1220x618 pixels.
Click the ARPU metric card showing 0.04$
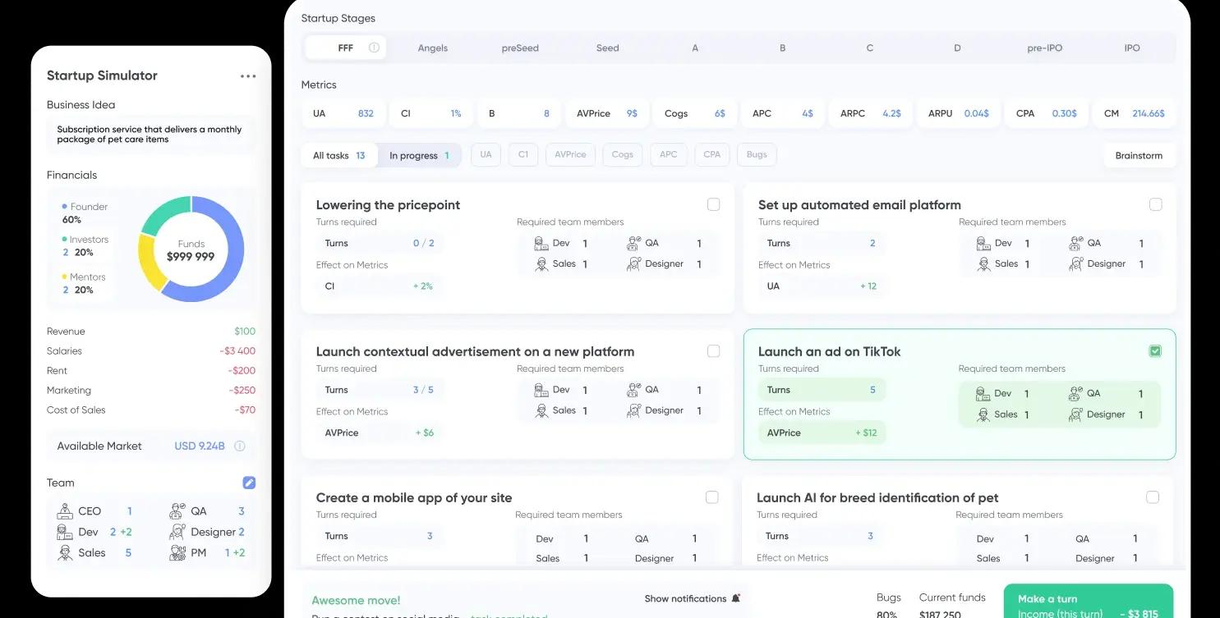coord(958,113)
